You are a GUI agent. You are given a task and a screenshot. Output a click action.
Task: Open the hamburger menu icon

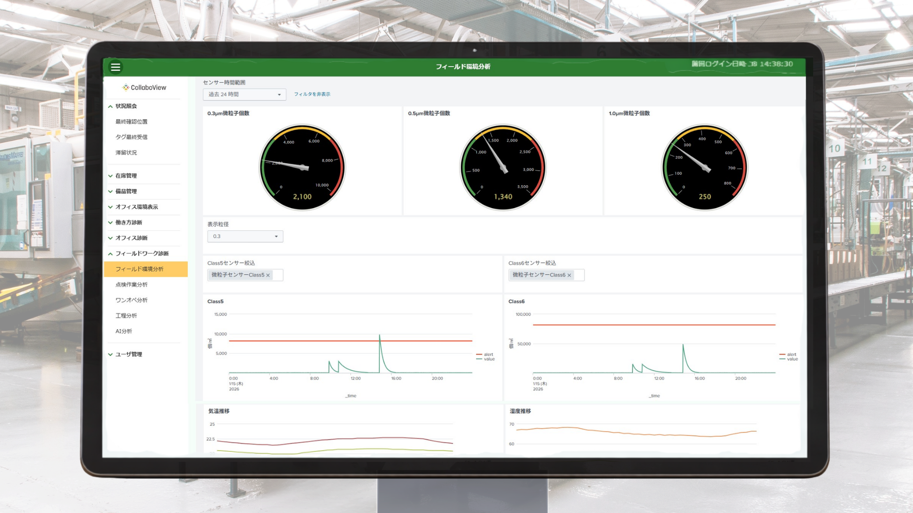(x=115, y=67)
